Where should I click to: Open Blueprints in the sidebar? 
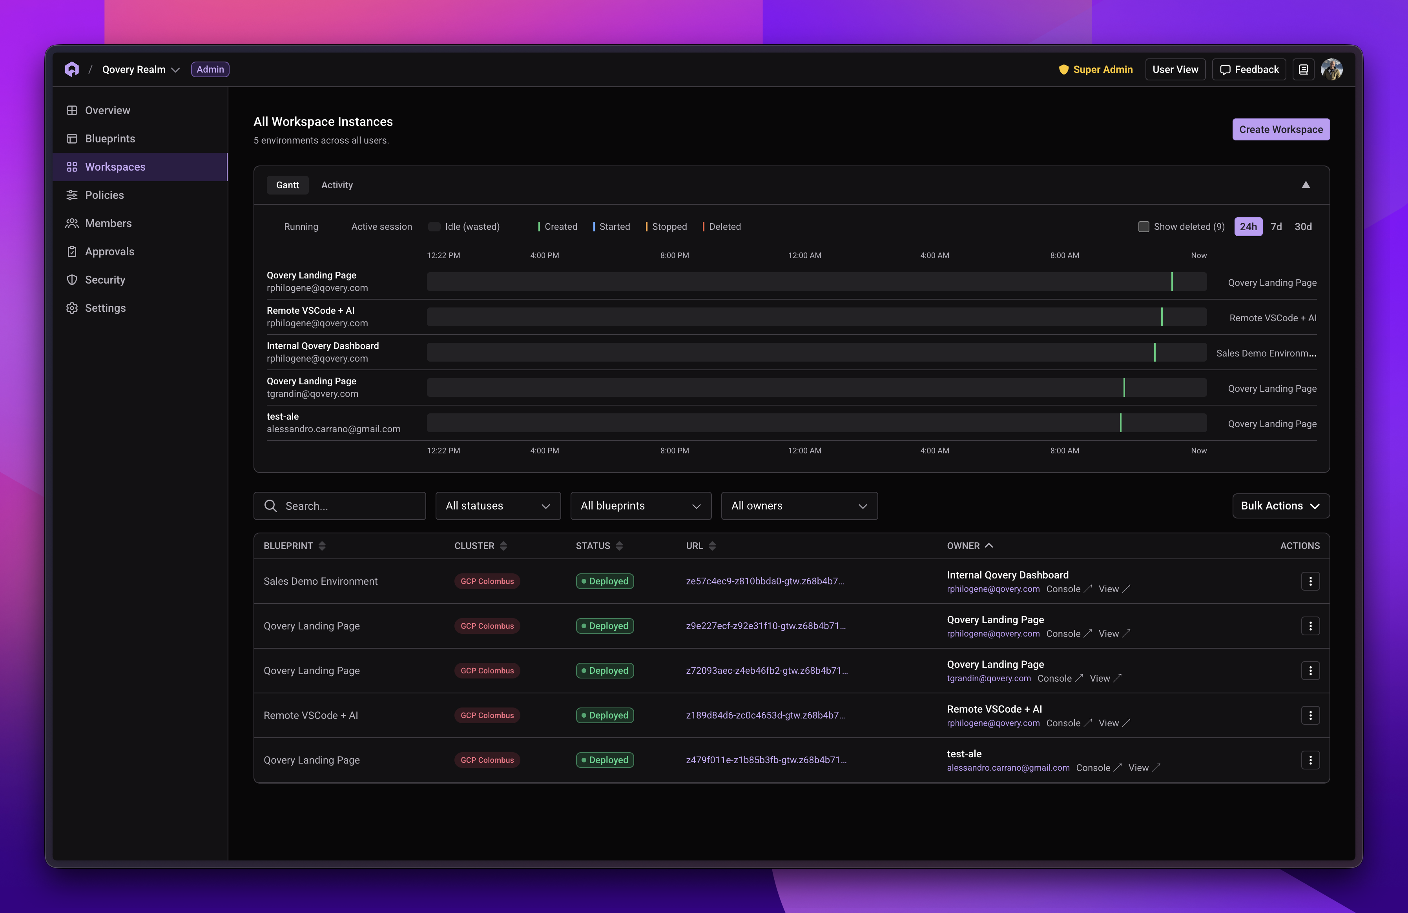click(x=140, y=138)
